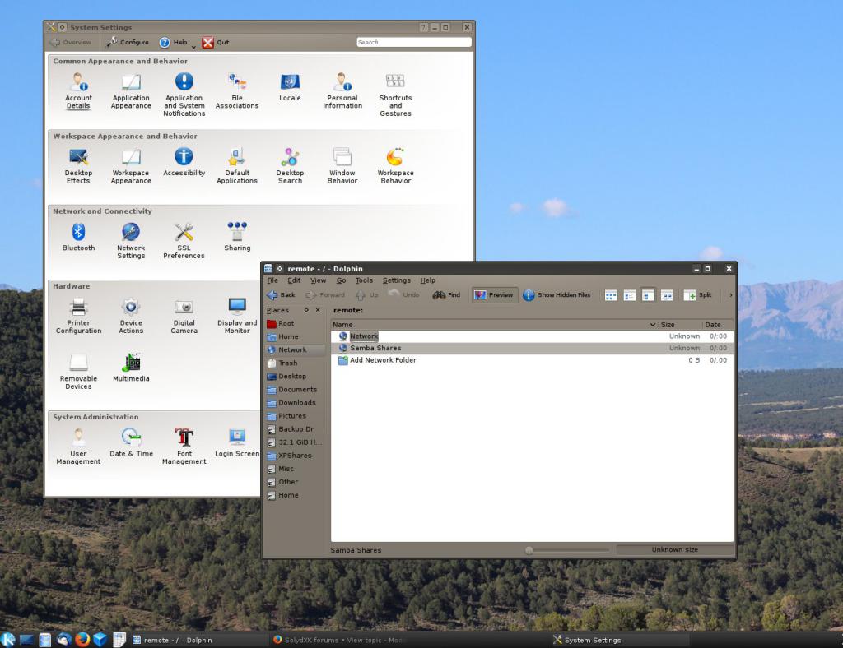Open File Associations settings
This screenshot has width=843, height=648.
tap(237, 90)
